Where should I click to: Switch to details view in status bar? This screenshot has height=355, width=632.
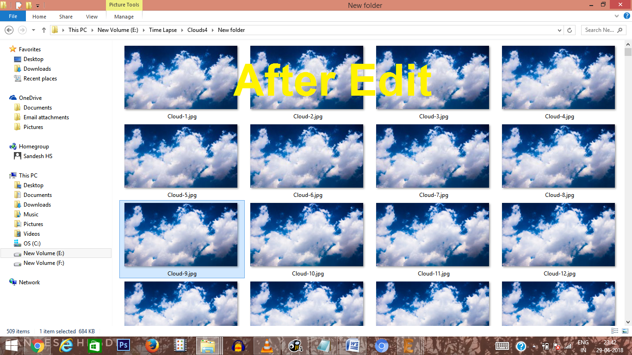point(615,331)
